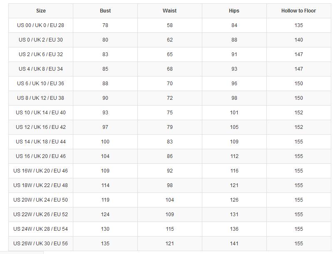Select the Hollow to Floor header
The height and width of the screenshot is (254, 333).
pos(298,11)
